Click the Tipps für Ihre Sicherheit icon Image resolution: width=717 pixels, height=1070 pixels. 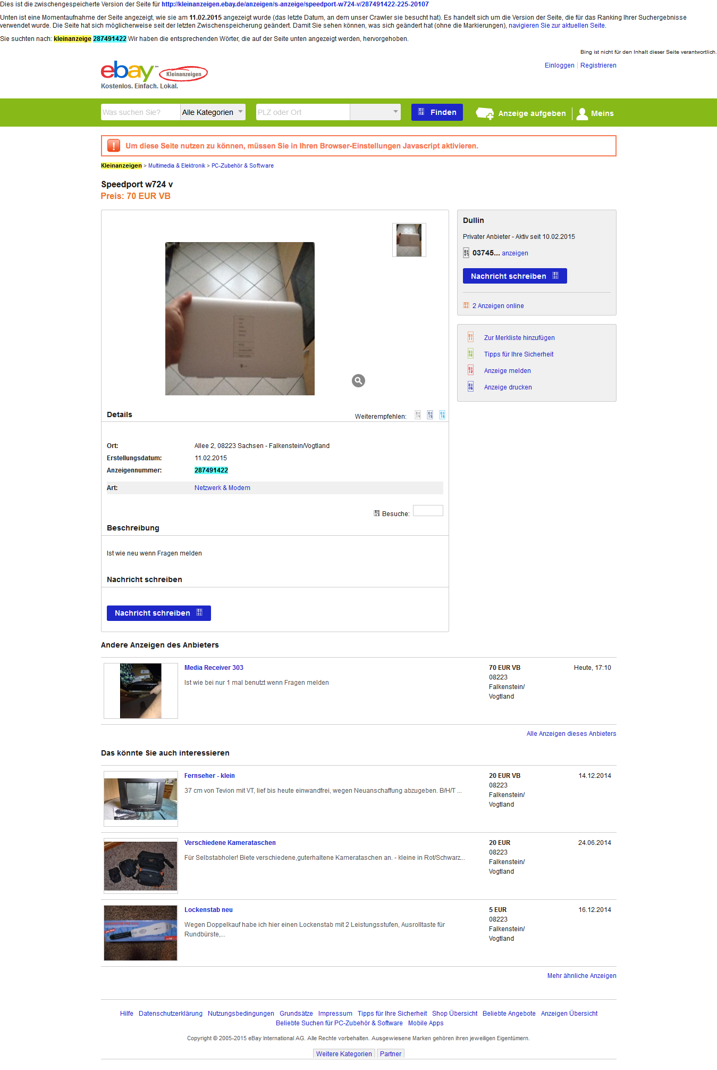(470, 354)
